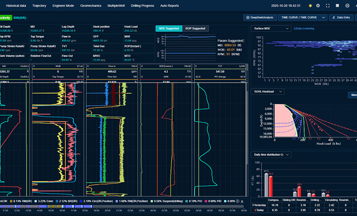Image resolution: width=357 pixels, height=216 pixels.
Task: Enter fullscreen using the expand icon
Action: coord(329,6)
